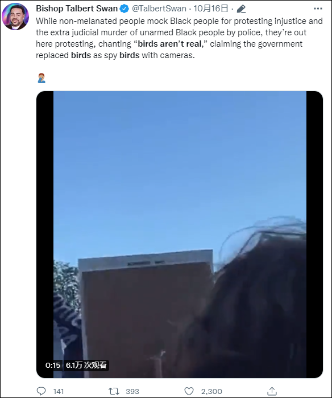Click the facepalm emoji in tweet
332x398 pixels.
point(42,78)
